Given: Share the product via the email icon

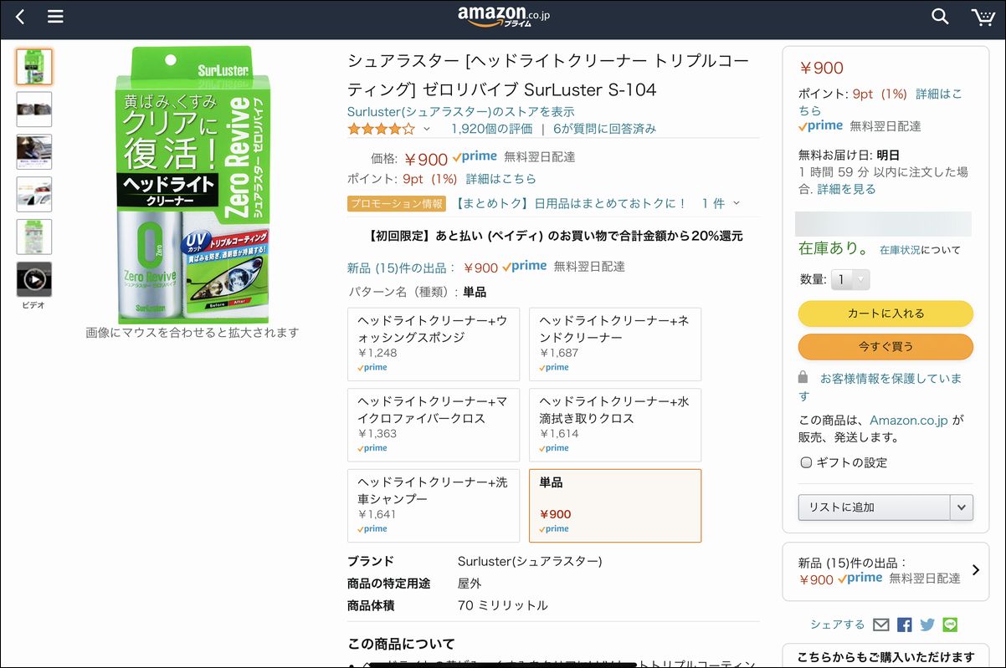Looking at the screenshot, I should click(880, 624).
